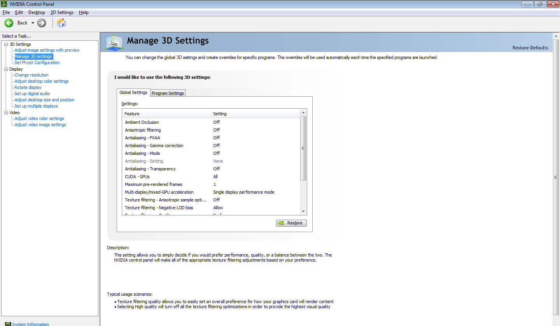Click the System Information icon
Screen dimensions: 560x326
pyautogui.click(x=8, y=324)
